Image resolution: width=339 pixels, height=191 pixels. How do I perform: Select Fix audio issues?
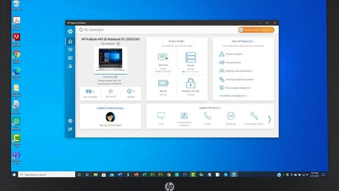tap(230, 63)
